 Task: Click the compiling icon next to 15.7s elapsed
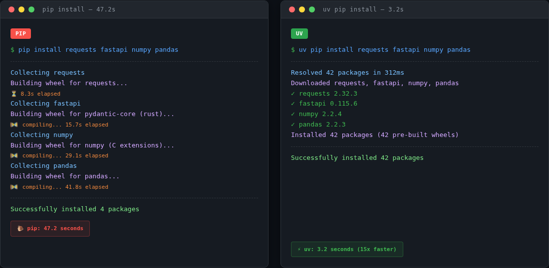14,125
